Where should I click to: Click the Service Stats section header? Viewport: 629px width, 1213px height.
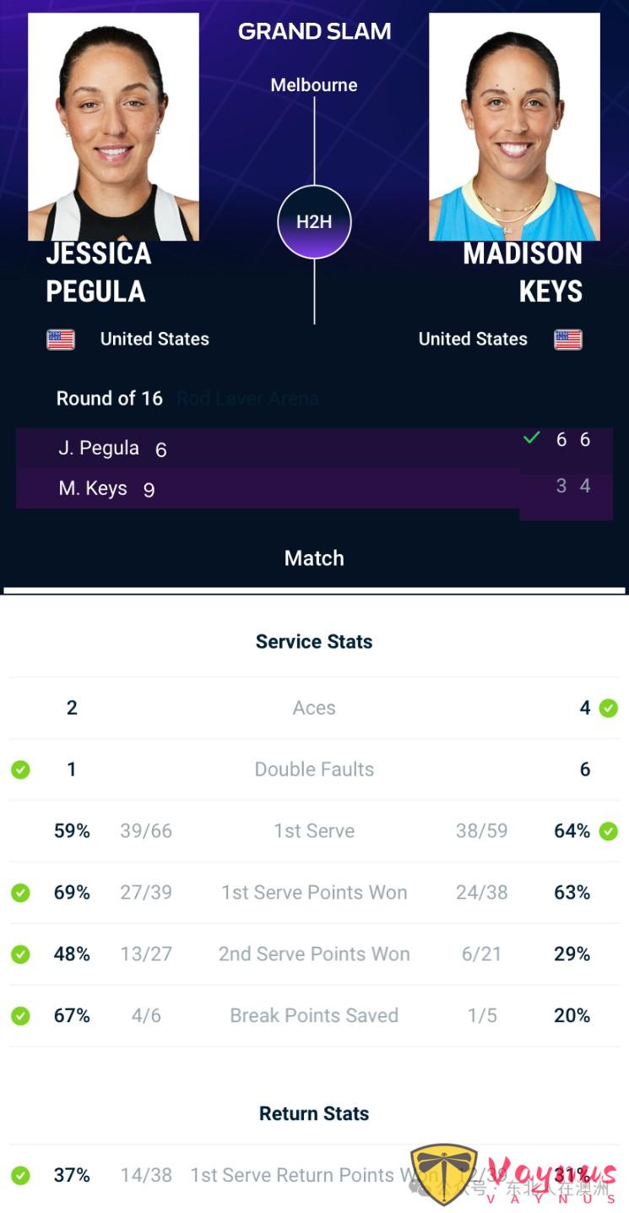[x=314, y=642]
